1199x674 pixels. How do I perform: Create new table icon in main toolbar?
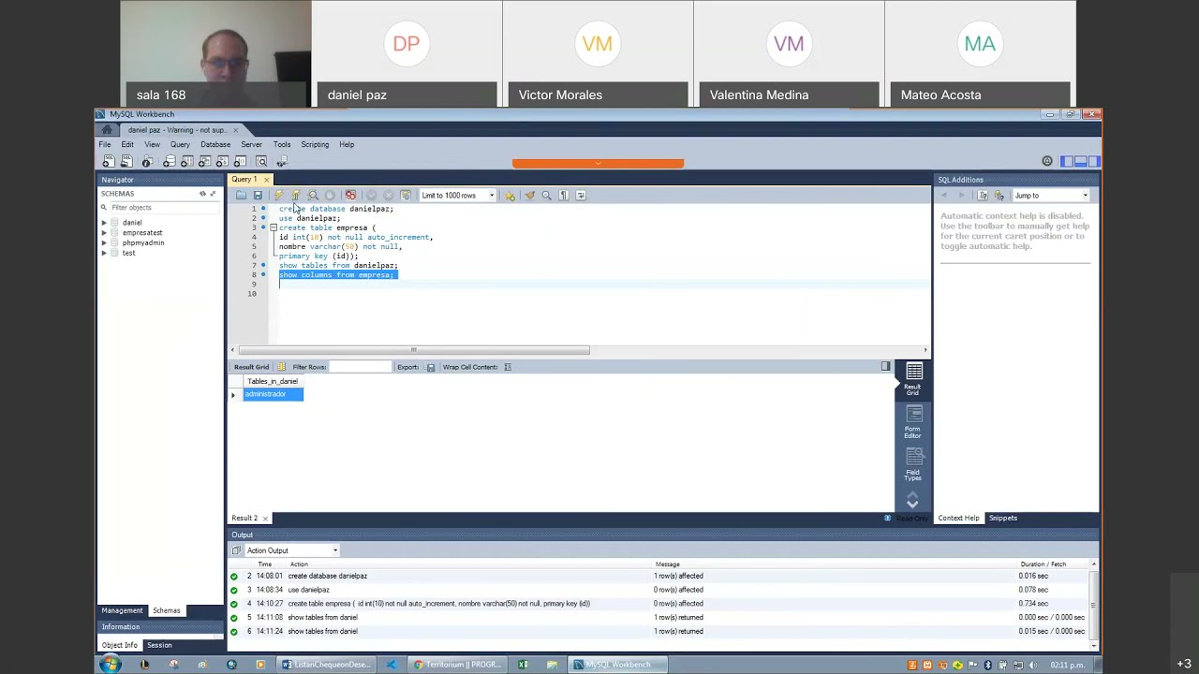(x=186, y=162)
